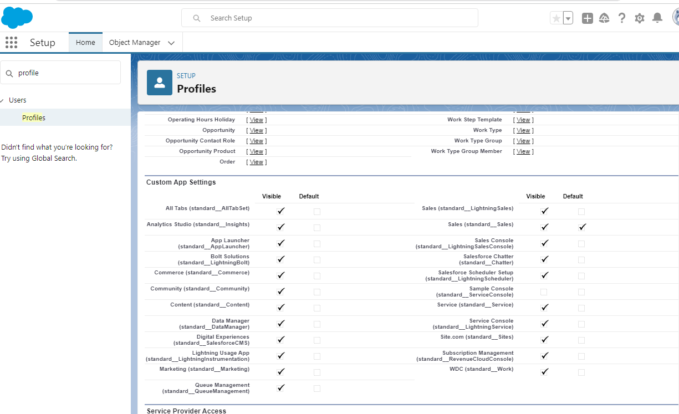The height and width of the screenshot is (414, 679).
Task: Toggle Visible checkbox for Content app
Action: coord(281,308)
